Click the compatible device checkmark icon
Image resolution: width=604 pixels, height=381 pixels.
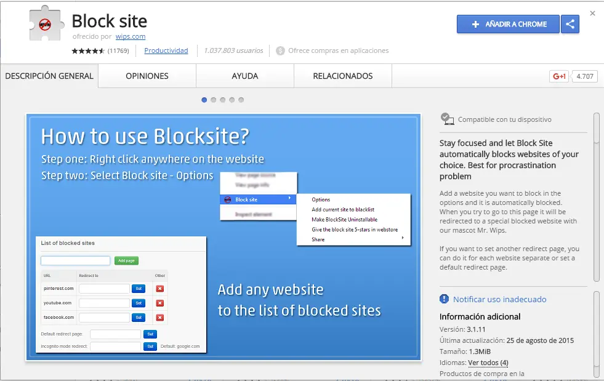pos(447,119)
